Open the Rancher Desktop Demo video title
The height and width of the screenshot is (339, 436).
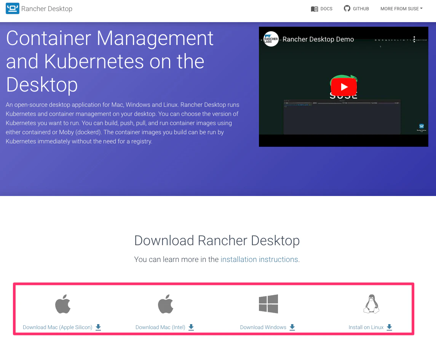(x=318, y=39)
